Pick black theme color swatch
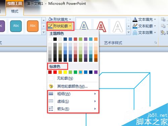The height and width of the screenshot is (126, 168). (x=55, y=39)
